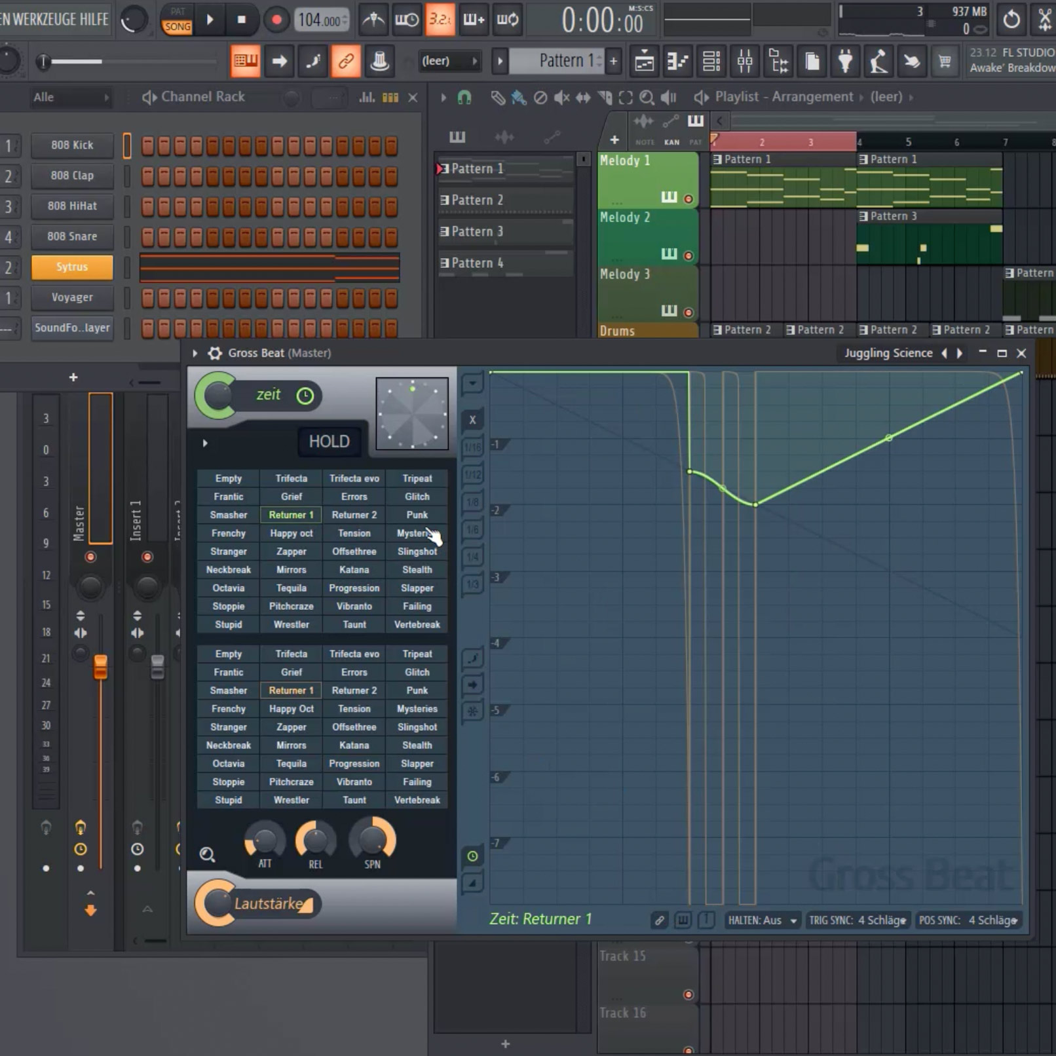Activate the Sytrus channel selector light
The image size is (1056, 1056).
click(x=126, y=267)
